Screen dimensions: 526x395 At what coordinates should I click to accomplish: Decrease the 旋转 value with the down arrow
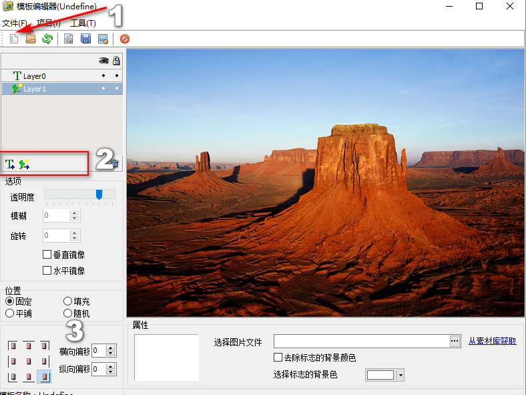(x=75, y=239)
